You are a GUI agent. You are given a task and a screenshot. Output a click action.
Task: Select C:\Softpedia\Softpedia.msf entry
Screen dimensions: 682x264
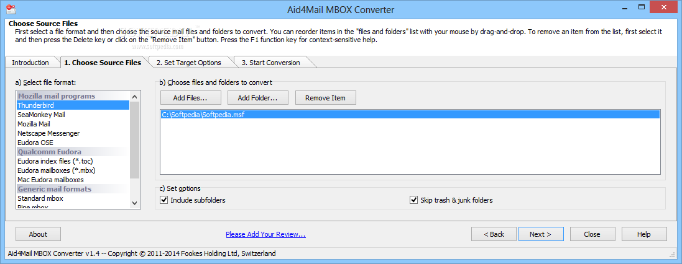click(x=410, y=115)
